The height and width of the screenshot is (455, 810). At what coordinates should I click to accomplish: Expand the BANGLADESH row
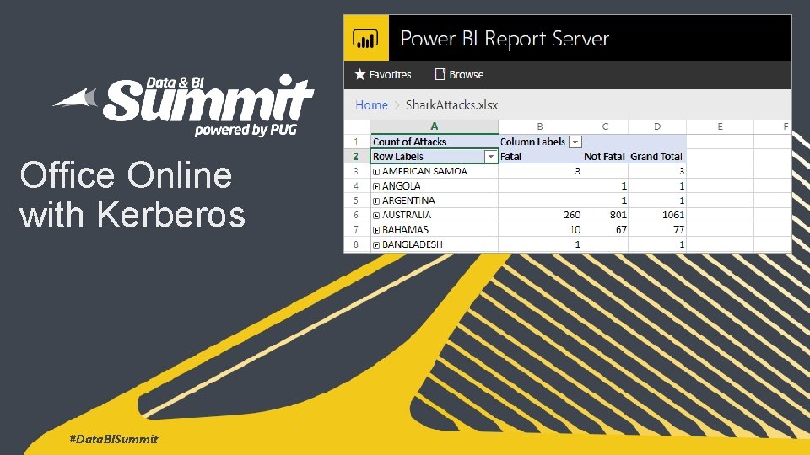[376, 244]
